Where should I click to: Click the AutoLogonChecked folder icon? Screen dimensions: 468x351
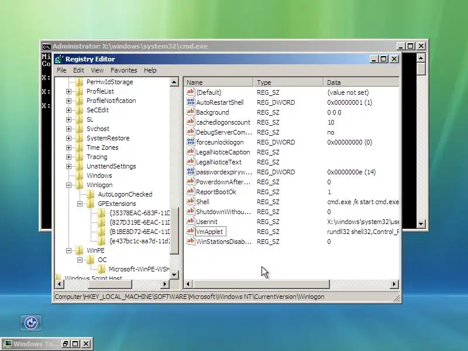[91, 194]
